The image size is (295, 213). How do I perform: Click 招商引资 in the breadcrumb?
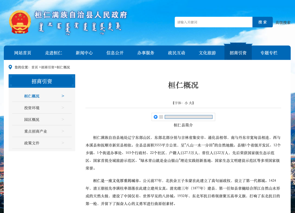[x=48, y=67]
